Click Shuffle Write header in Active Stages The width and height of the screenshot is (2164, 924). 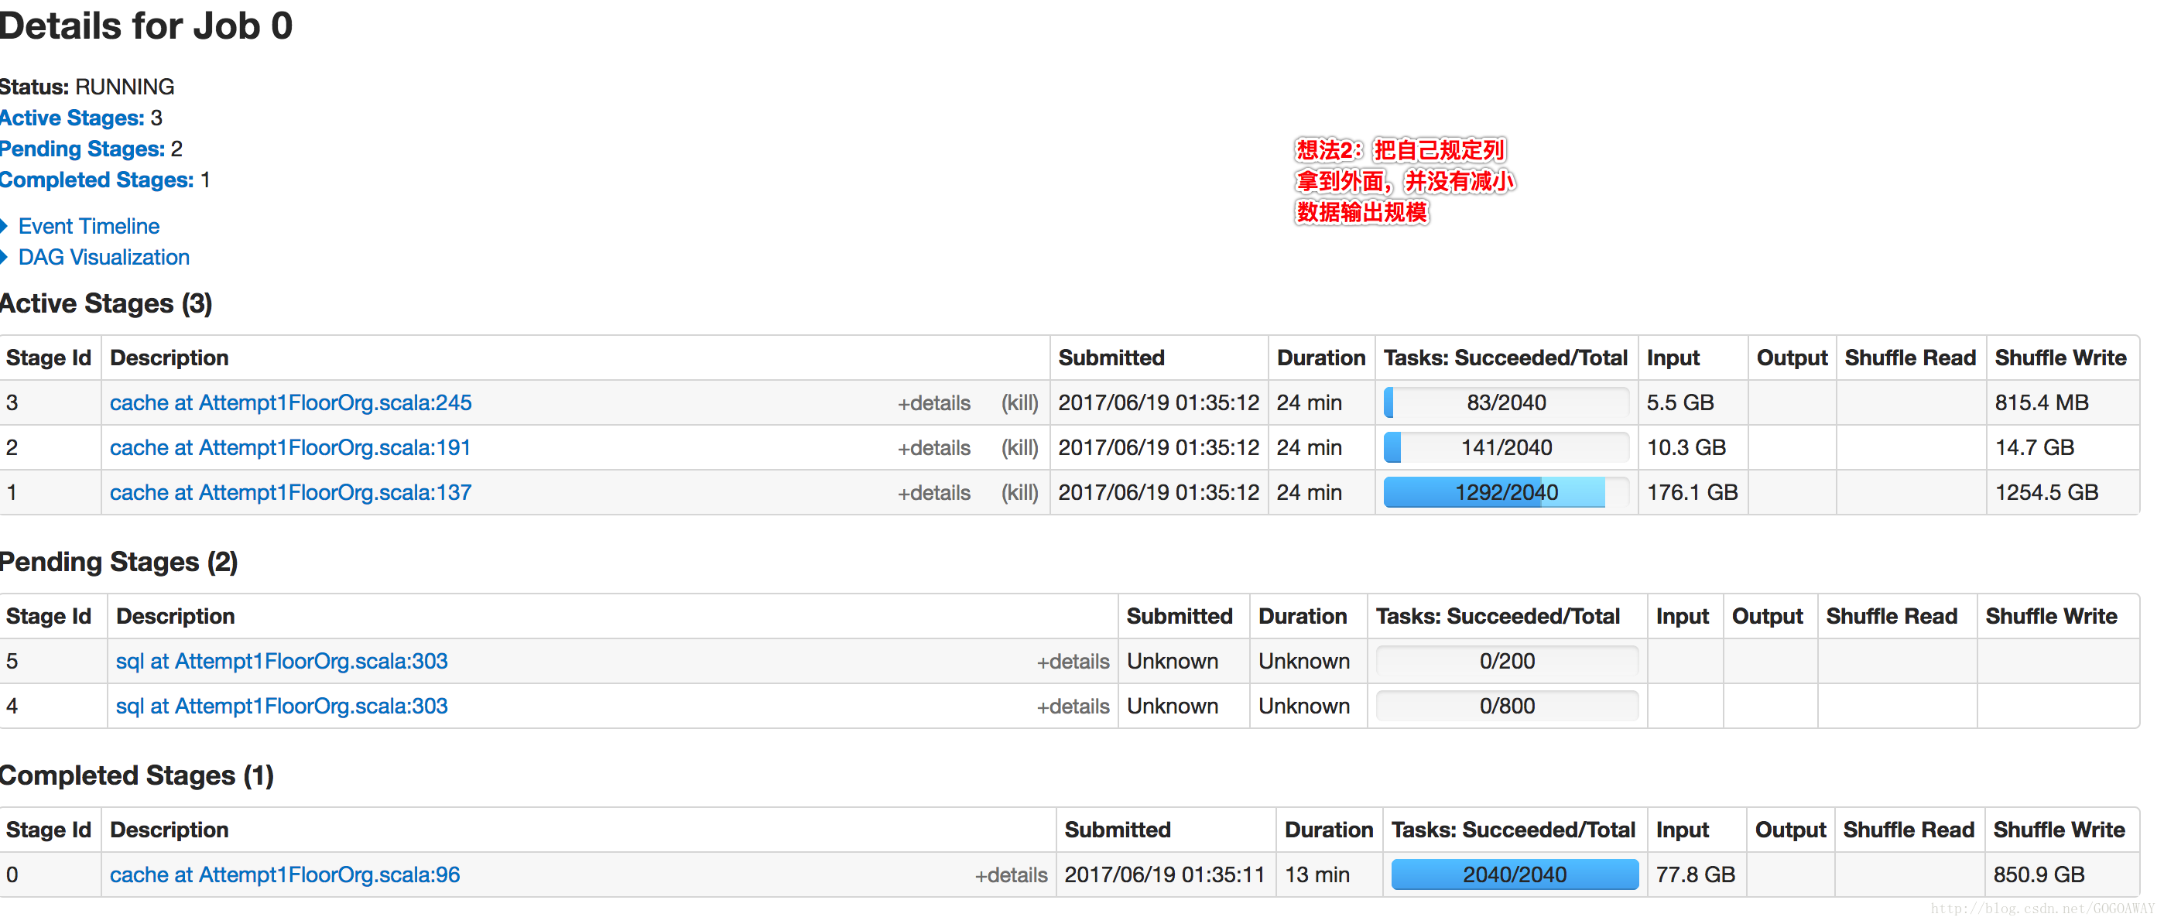[x=2060, y=358]
